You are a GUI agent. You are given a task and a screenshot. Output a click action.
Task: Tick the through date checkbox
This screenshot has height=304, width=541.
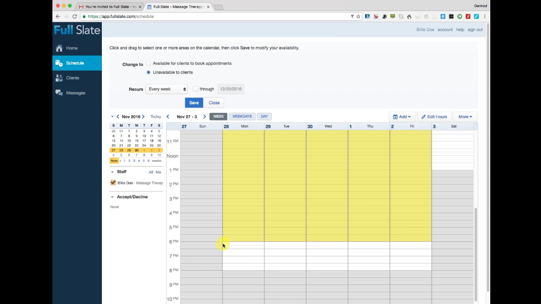click(x=195, y=89)
